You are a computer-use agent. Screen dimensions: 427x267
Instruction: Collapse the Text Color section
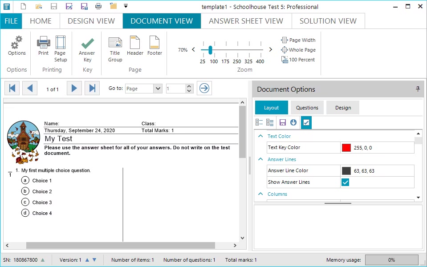click(261, 136)
